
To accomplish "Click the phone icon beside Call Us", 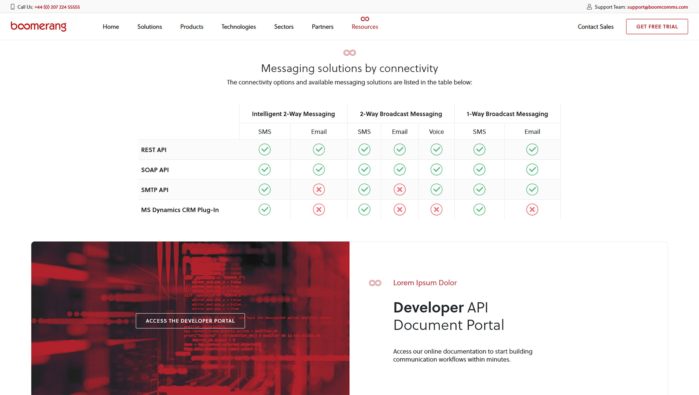I will tap(12, 7).
